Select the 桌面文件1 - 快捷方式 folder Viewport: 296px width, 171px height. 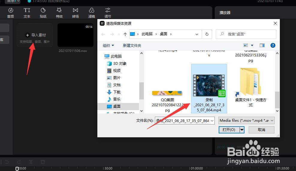click(x=250, y=87)
